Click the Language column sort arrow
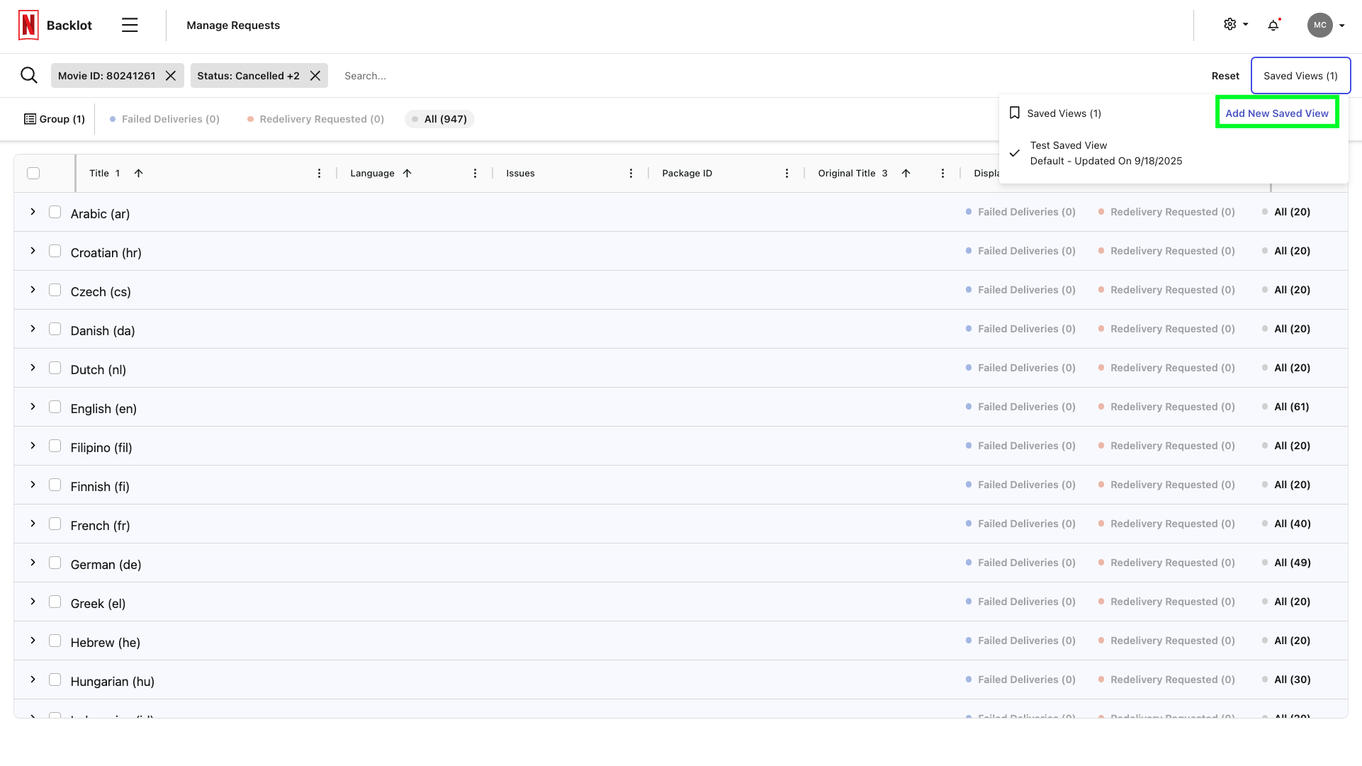1362x766 pixels. click(x=407, y=172)
